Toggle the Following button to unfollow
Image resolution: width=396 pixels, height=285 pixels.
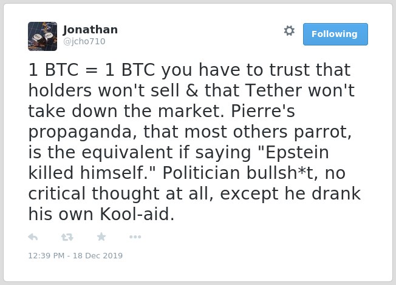coord(335,35)
